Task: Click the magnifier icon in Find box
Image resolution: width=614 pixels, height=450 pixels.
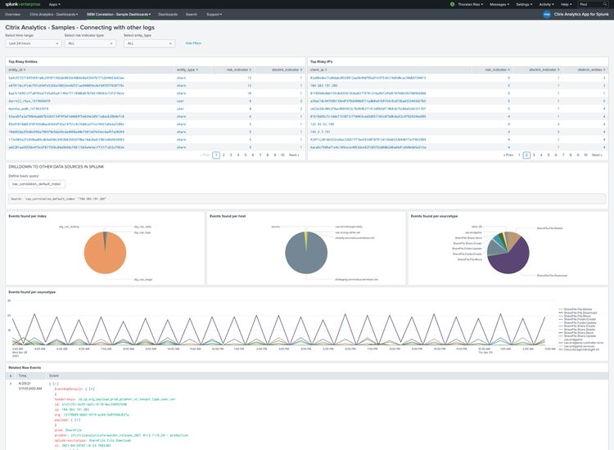Action: pyautogui.click(x=605, y=4)
